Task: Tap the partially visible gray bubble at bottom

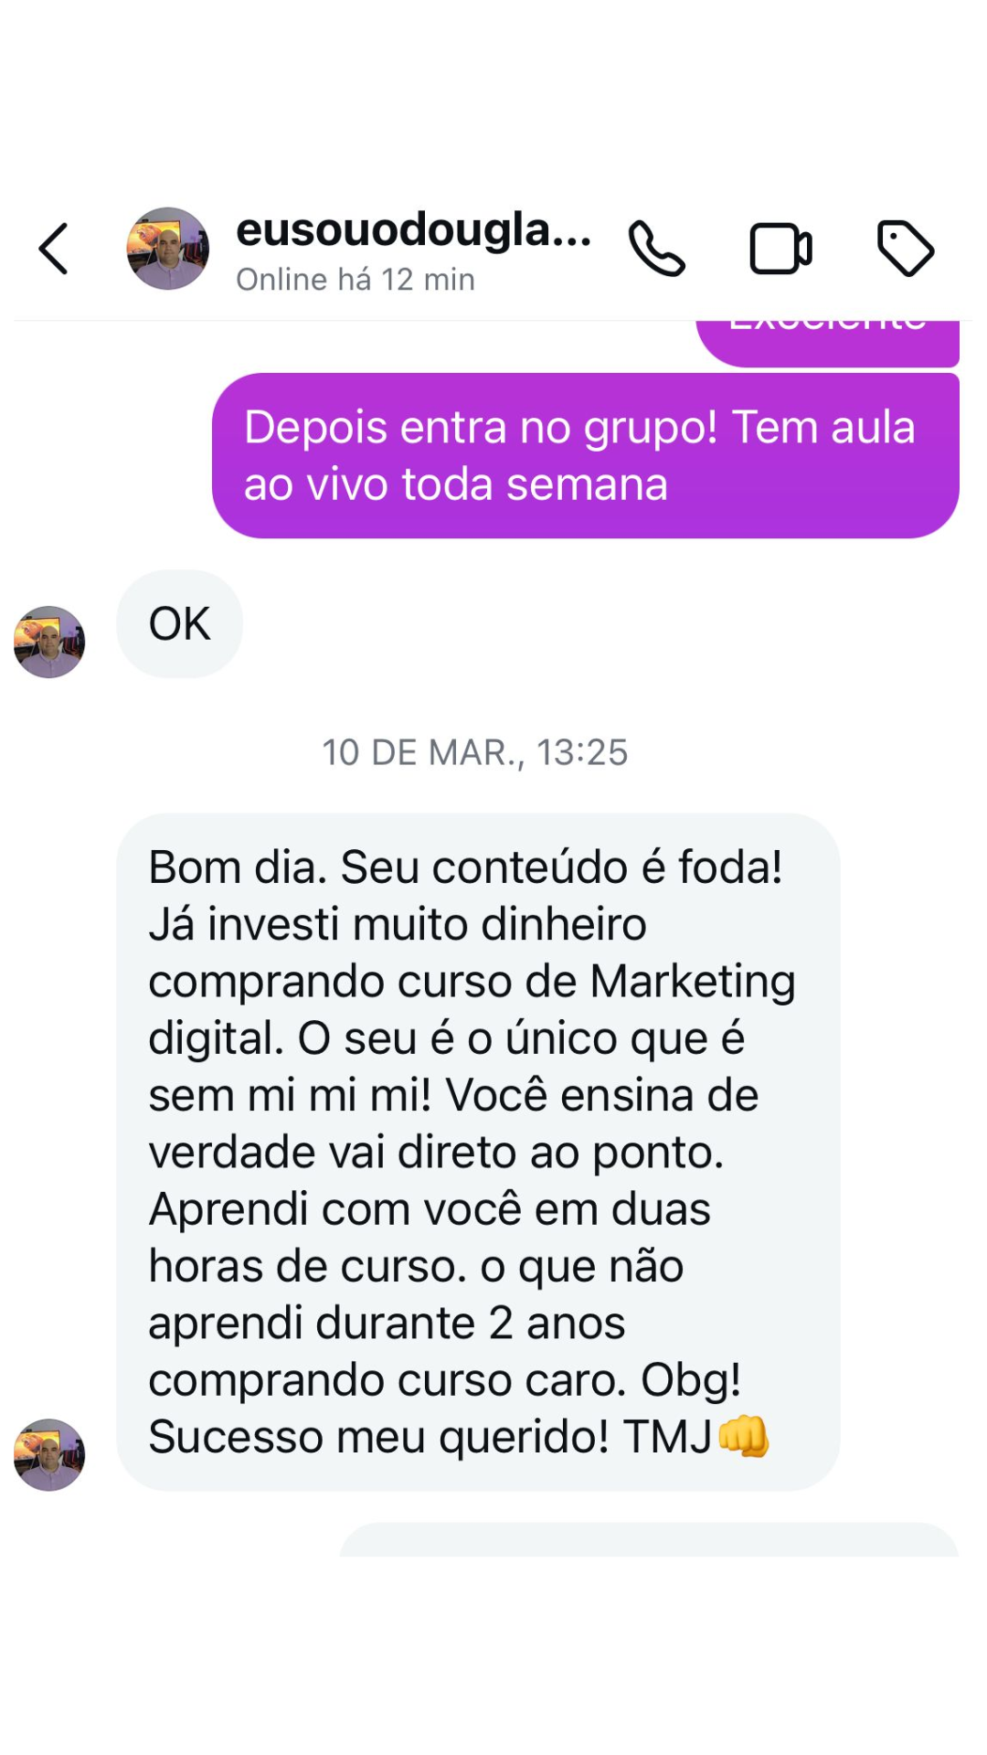Action: coord(649,1540)
